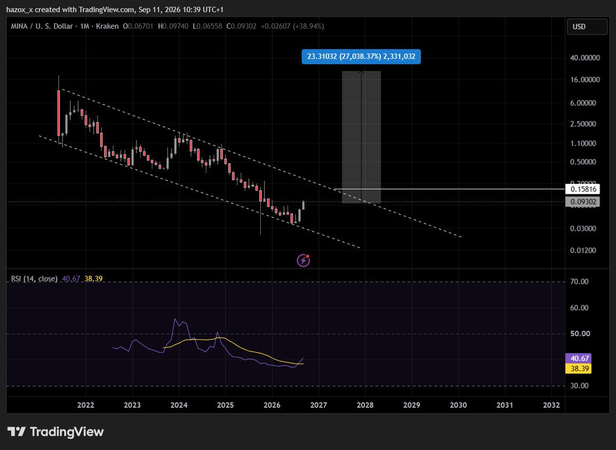Click the RSI (14, close) indicator legend
The image size is (616, 450).
(x=34, y=279)
